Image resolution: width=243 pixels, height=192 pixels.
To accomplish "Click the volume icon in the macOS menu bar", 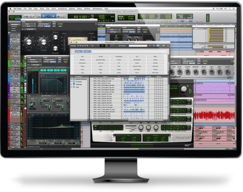I will pyautogui.click(x=226, y=9).
